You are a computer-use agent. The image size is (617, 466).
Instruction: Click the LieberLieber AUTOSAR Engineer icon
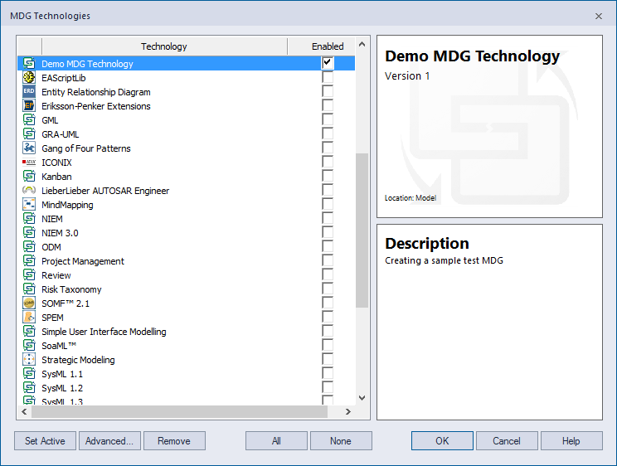click(x=29, y=191)
